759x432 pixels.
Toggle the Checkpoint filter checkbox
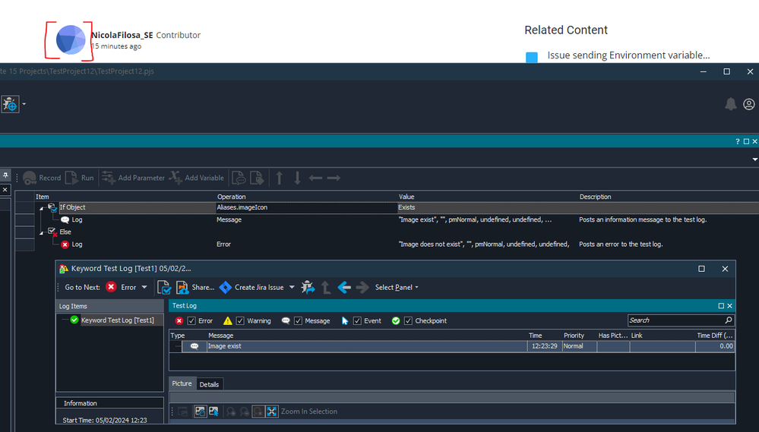click(x=408, y=320)
